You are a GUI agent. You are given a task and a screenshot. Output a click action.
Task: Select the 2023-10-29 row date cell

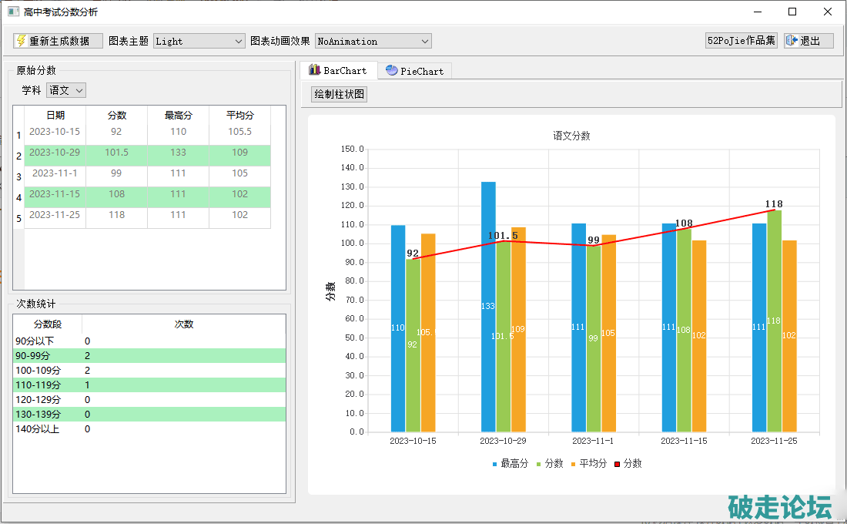coord(55,153)
